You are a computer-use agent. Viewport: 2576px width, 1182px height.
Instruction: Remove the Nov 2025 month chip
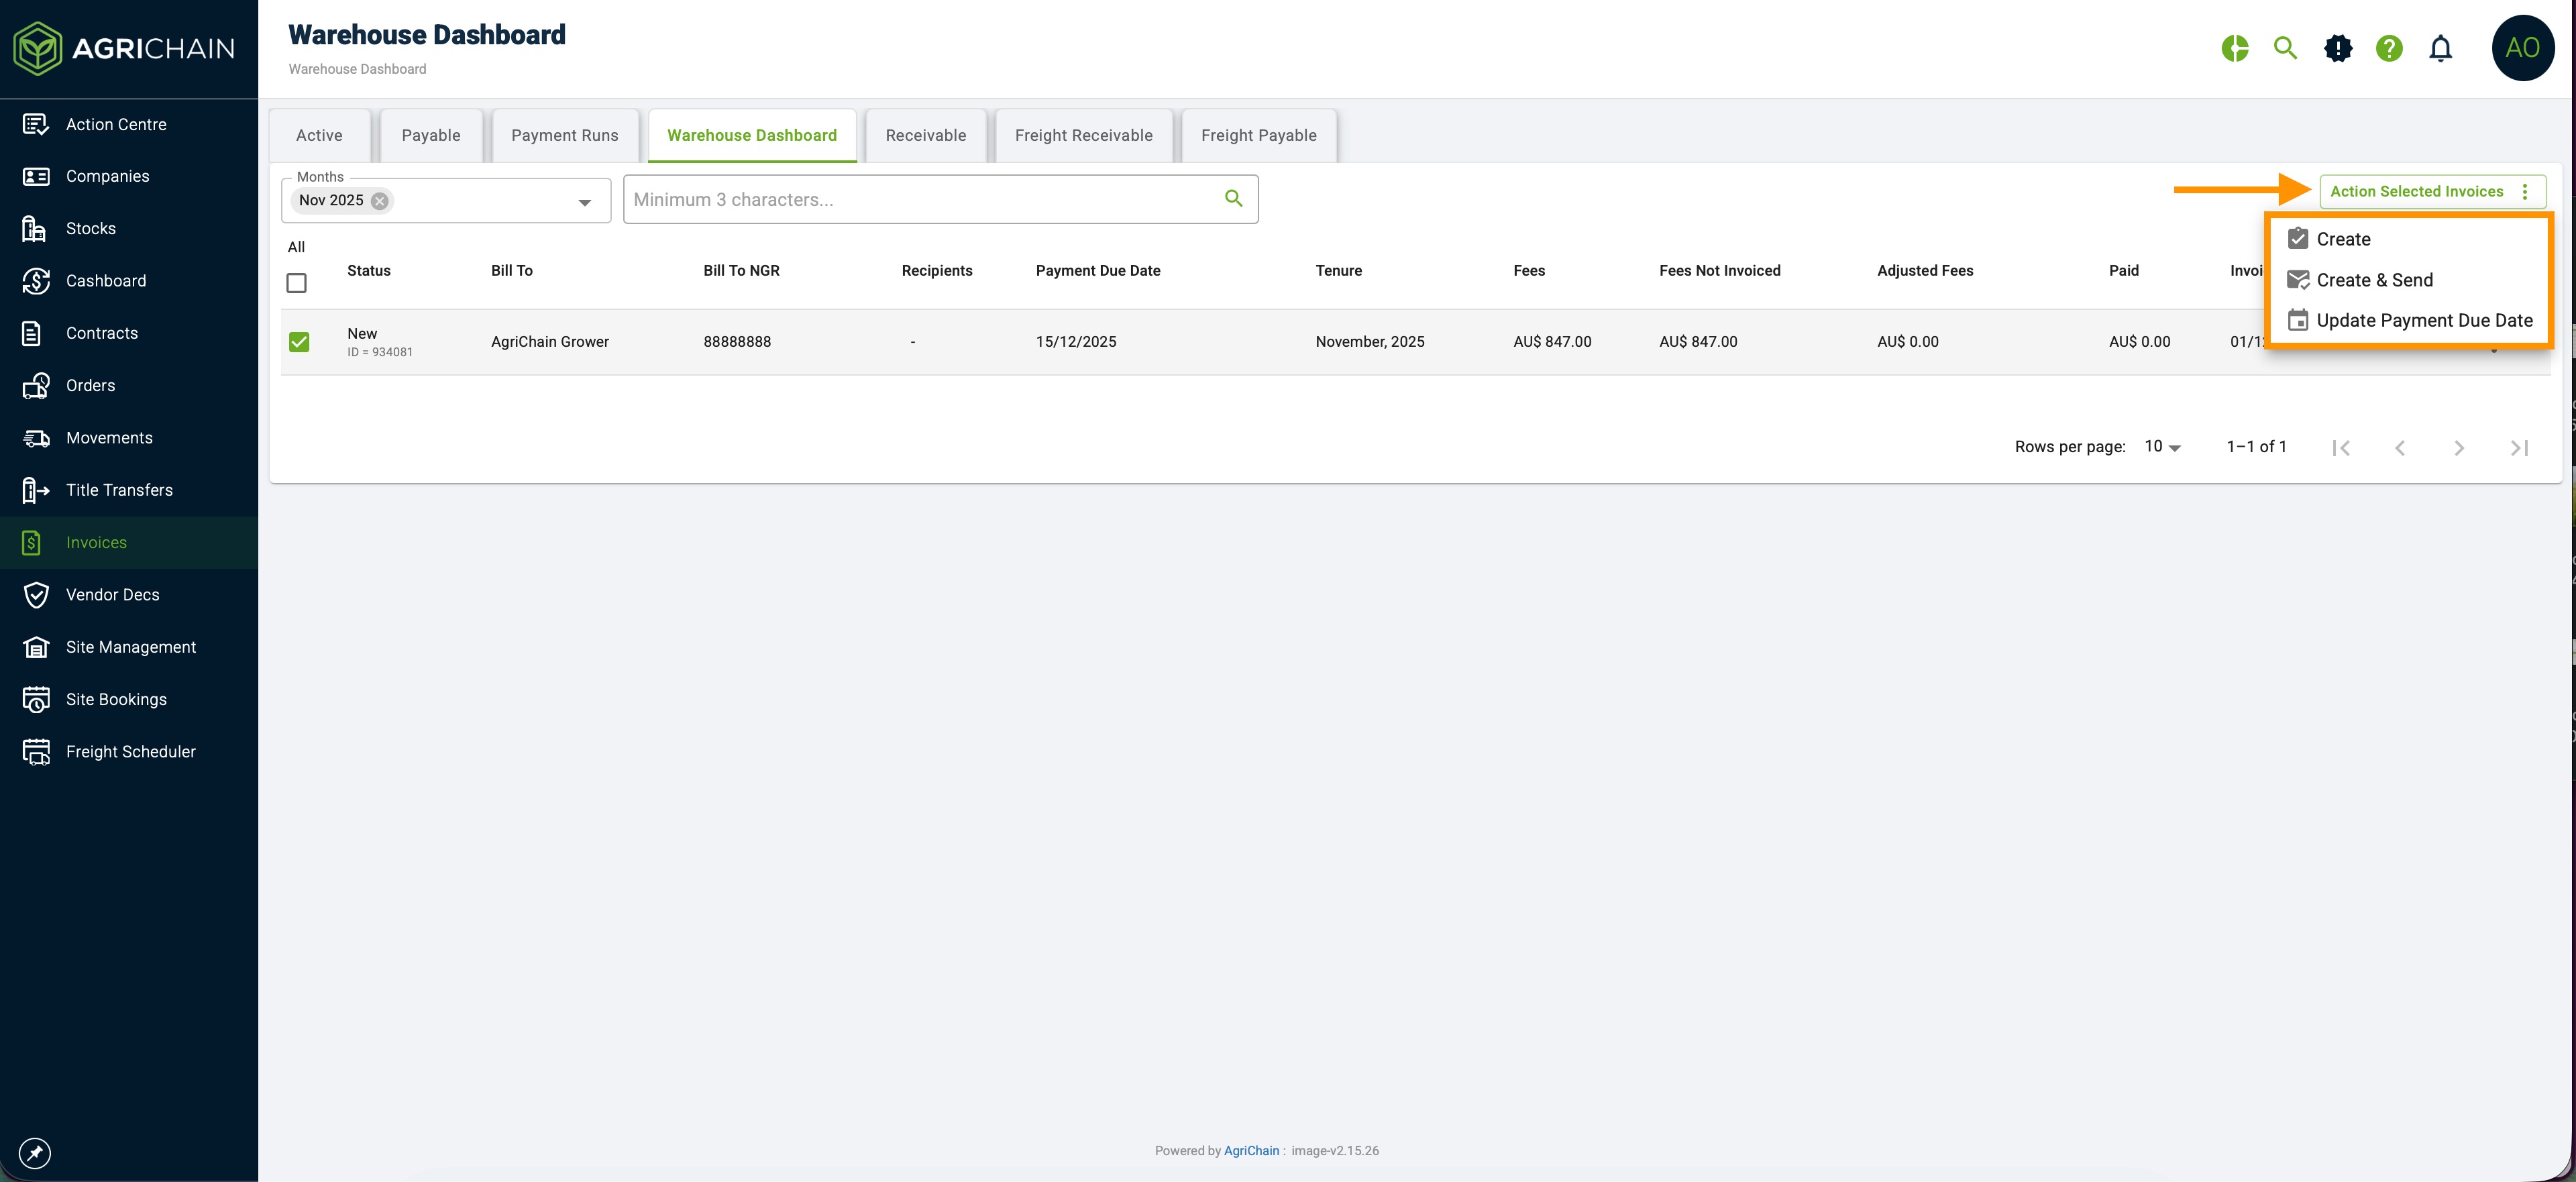pos(380,201)
